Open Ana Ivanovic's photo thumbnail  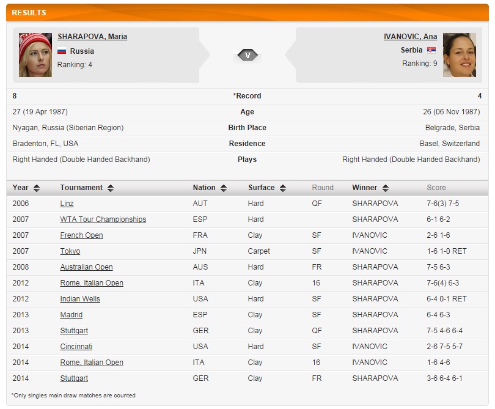click(460, 55)
